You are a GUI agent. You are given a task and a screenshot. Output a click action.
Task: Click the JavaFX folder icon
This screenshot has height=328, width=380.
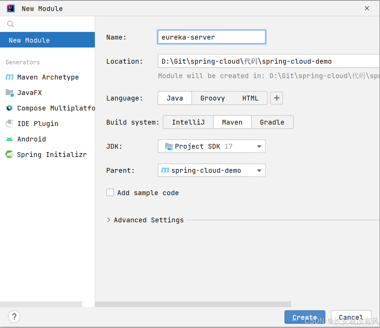pyautogui.click(x=10, y=93)
